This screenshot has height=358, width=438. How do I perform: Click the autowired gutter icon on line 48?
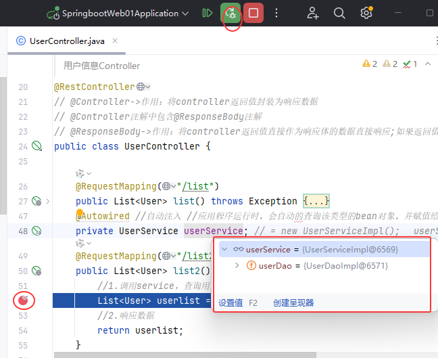37,231
